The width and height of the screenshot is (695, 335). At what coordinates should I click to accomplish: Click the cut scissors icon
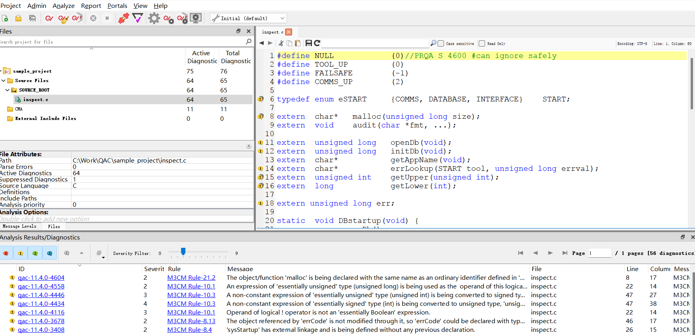pos(281,43)
